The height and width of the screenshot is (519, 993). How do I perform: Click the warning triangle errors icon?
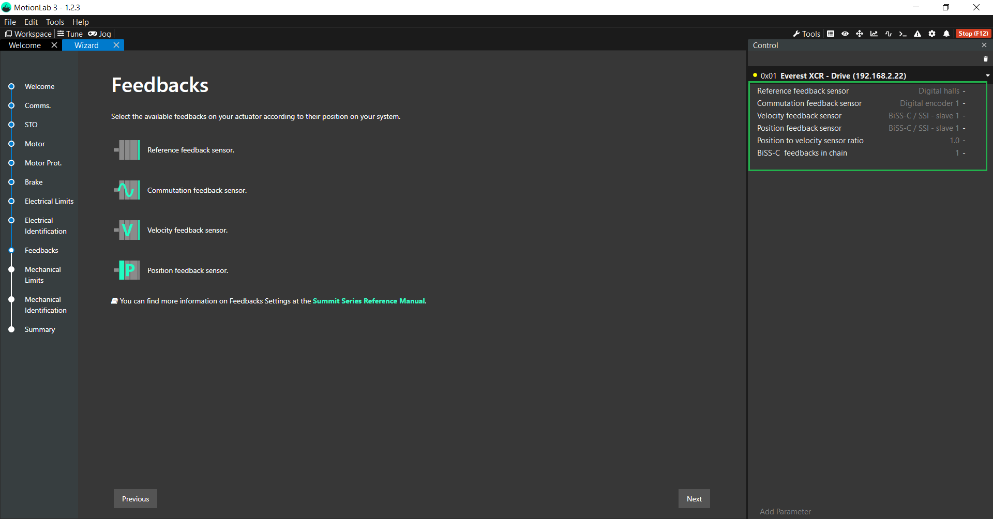pos(917,34)
